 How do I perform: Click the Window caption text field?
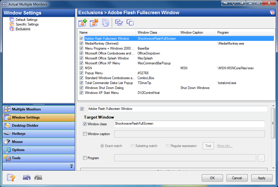[x=189, y=134]
